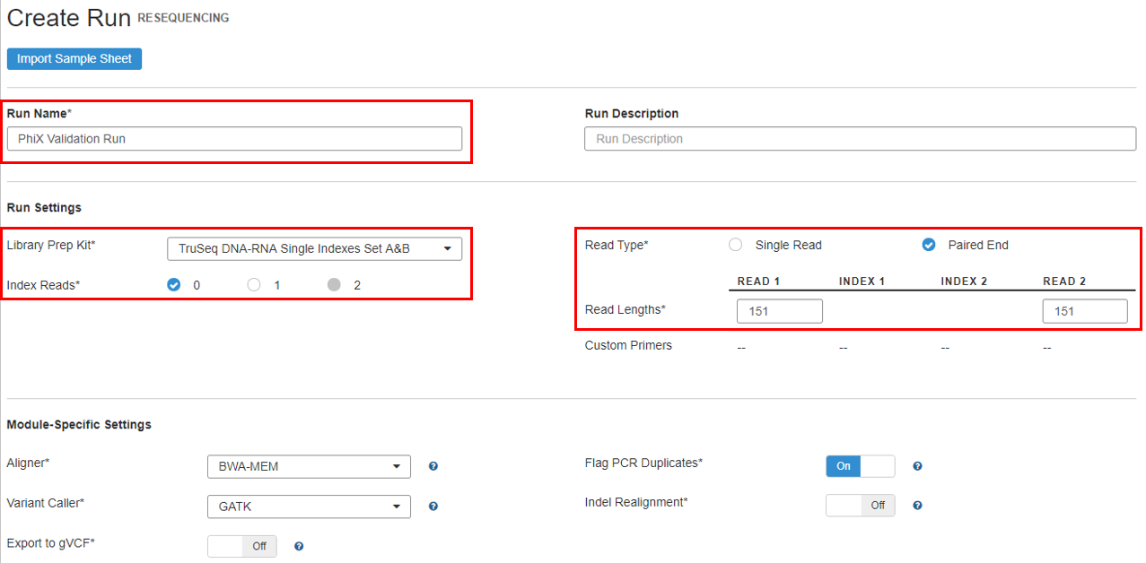
Task: Click the Run Description text field
Action: click(x=859, y=139)
